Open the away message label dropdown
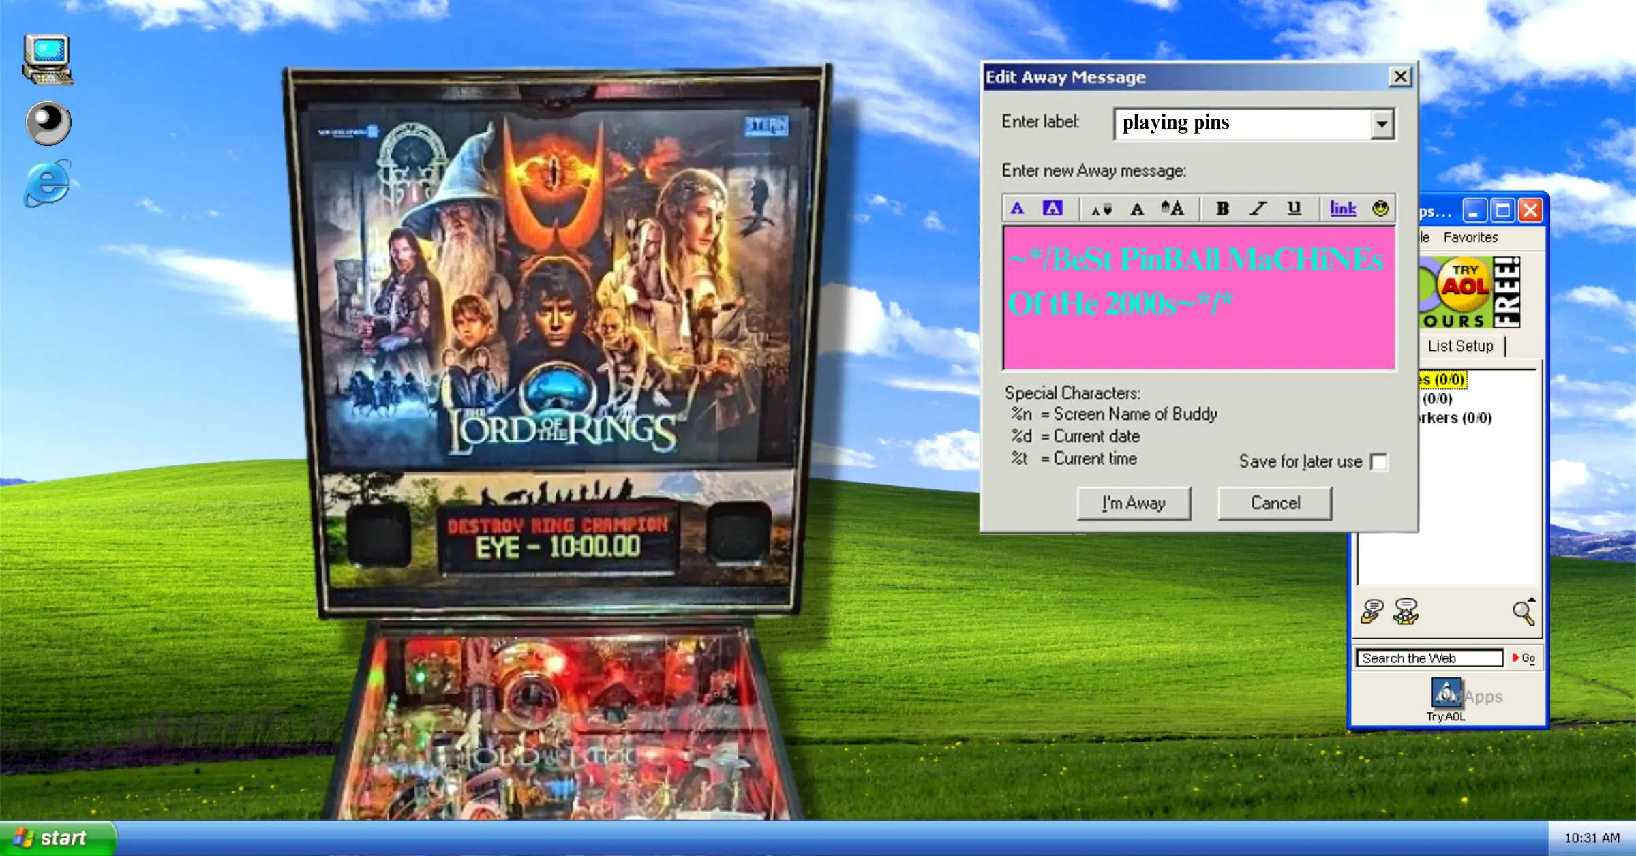 pyautogui.click(x=1381, y=123)
